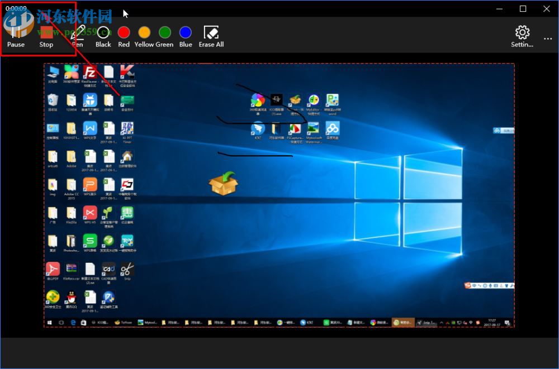Choose the Black ink color
The width and height of the screenshot is (559, 369).
point(103,37)
